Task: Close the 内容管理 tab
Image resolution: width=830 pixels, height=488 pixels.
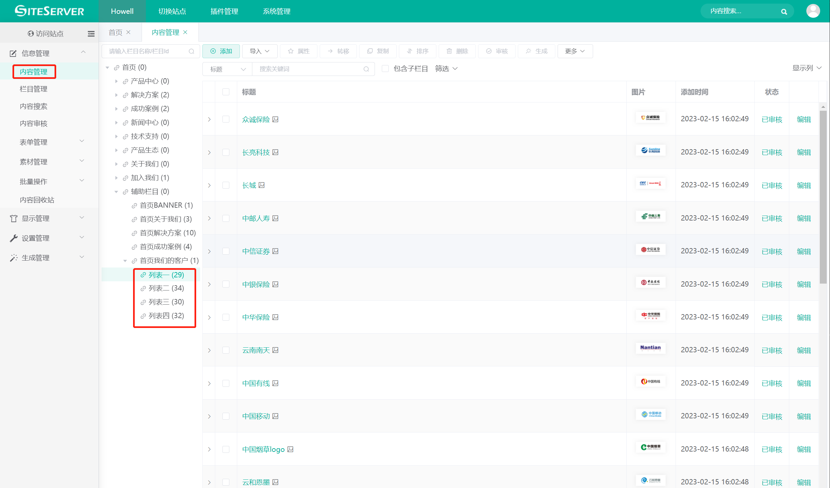Action: pyautogui.click(x=185, y=32)
